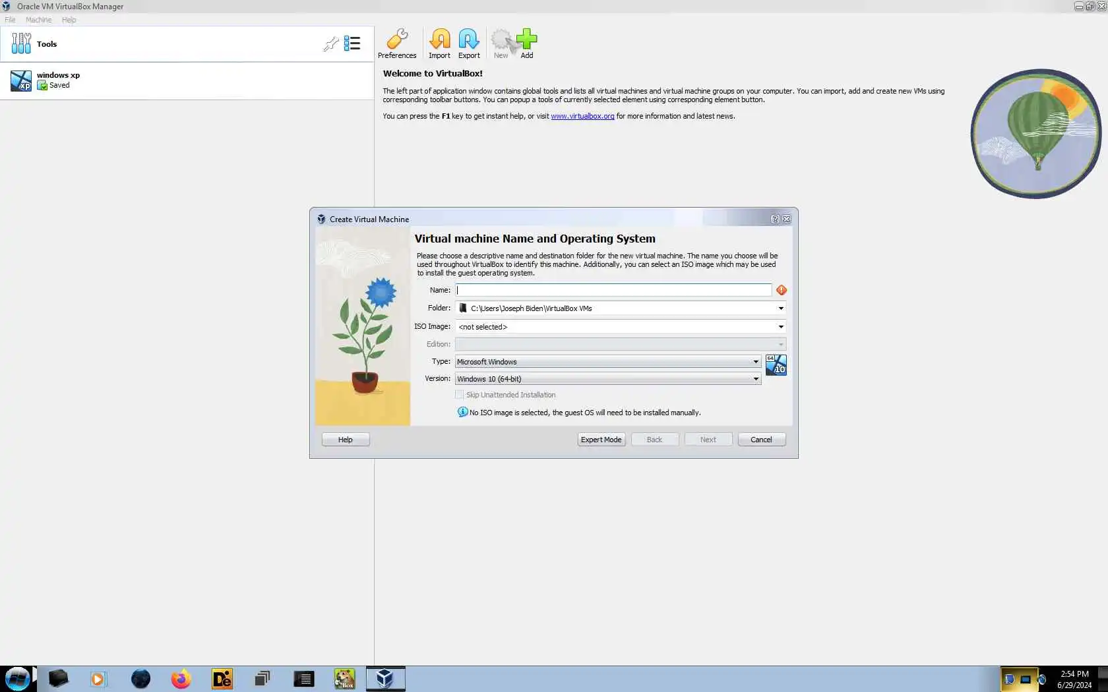Click the New machine toolbar icon
Screen dimensions: 1108x692
[x=501, y=44]
